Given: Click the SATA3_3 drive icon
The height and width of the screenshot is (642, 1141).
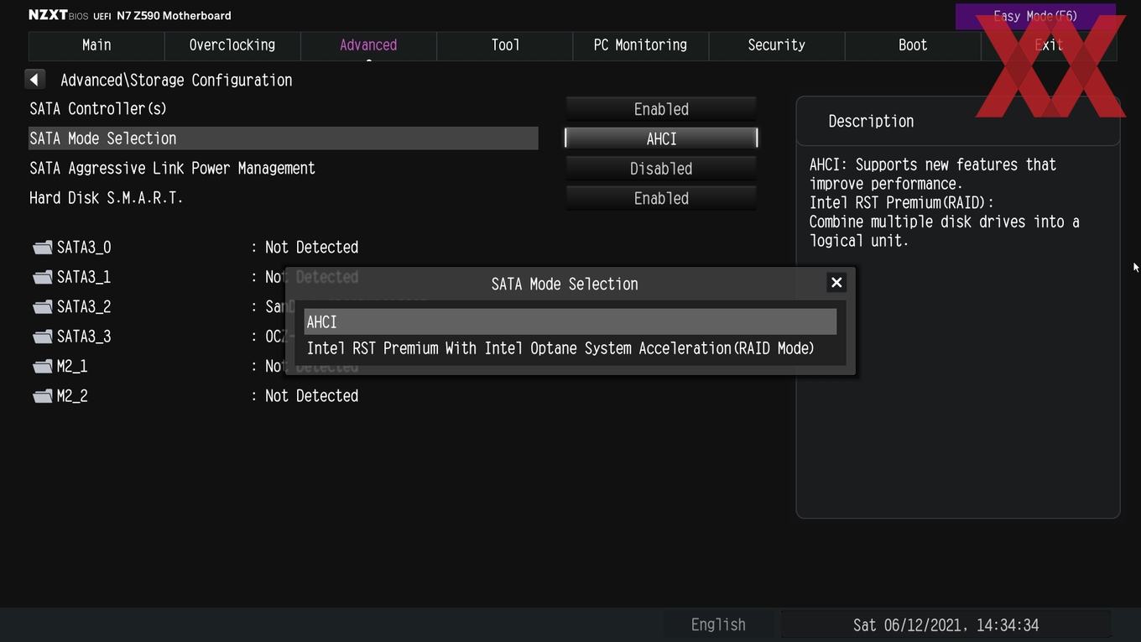Looking at the screenshot, I should pos(42,337).
